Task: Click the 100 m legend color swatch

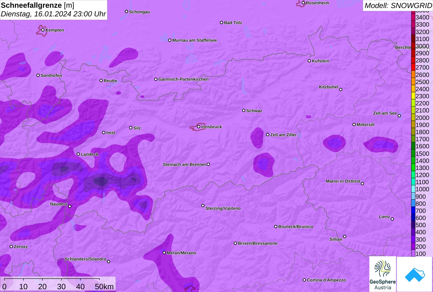Action: [413, 253]
